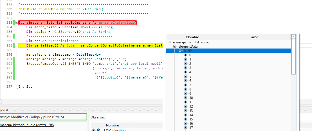
Task: Click line number 297 in the gutter
Action: (9, 86)
